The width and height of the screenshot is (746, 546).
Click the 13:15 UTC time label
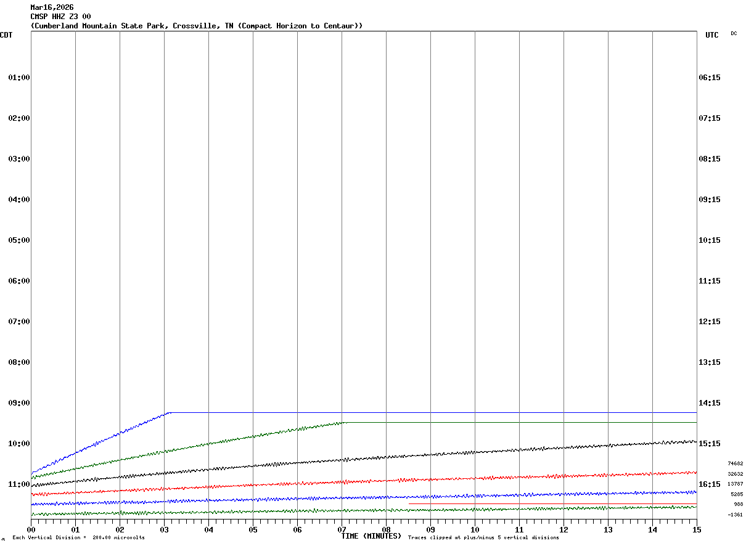tap(710, 362)
